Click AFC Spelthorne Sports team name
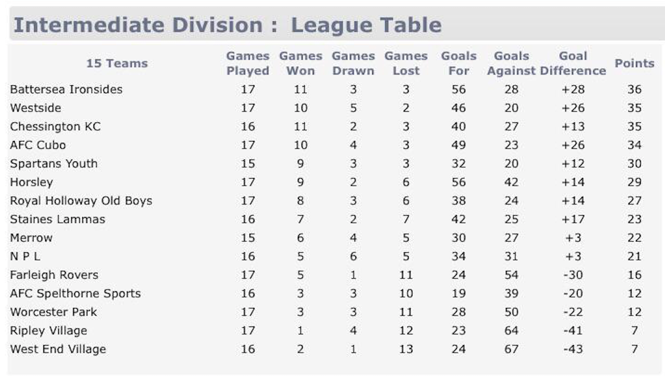The height and width of the screenshot is (376, 665). (75, 294)
